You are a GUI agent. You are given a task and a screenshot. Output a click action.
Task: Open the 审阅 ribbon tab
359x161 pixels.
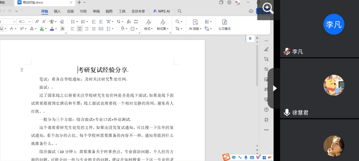[x=96, y=11]
